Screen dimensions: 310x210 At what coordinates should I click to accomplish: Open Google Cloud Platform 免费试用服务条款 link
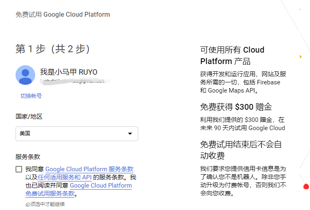79,190
